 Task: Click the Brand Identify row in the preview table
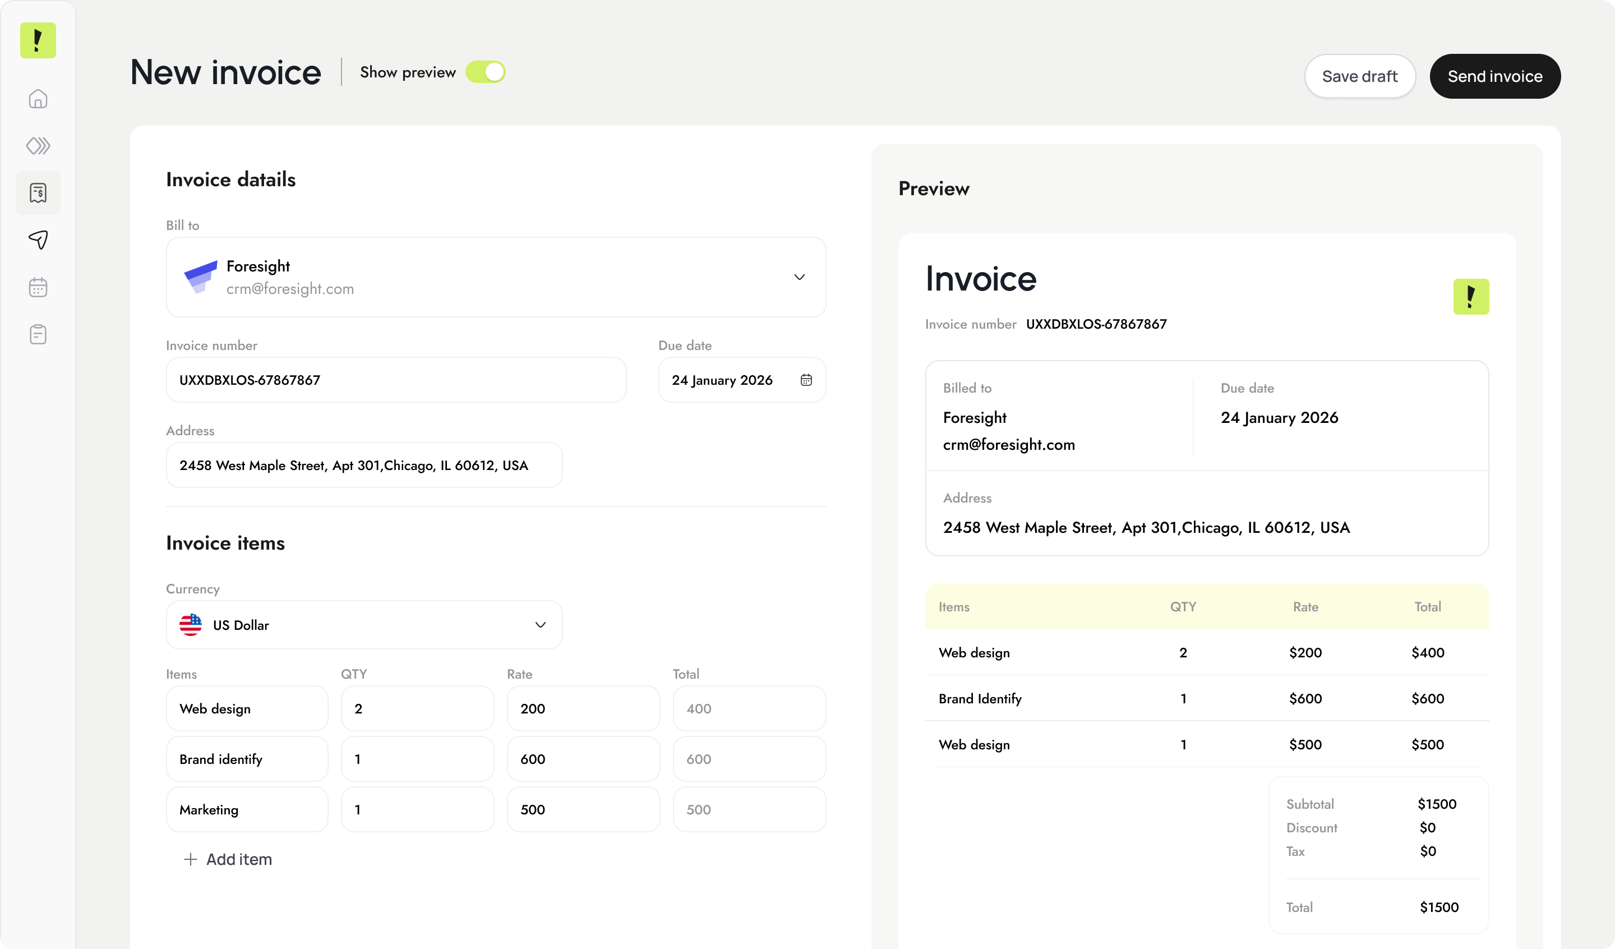pos(1207,698)
